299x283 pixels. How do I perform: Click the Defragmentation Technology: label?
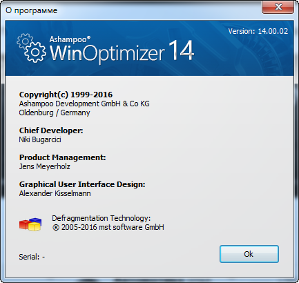tap(102, 218)
